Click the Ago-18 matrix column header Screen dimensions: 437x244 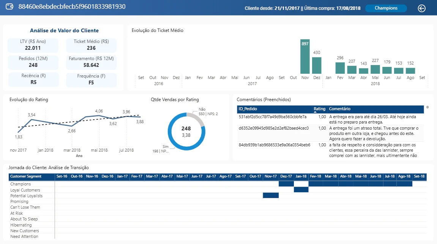coord(404,176)
